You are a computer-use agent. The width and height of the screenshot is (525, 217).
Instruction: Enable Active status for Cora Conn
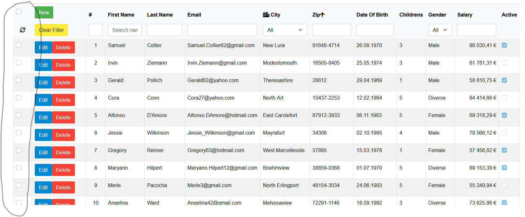click(x=504, y=98)
